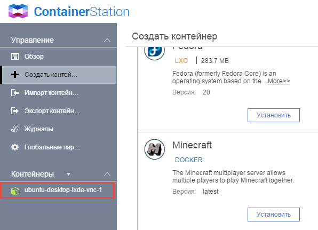Open Экспорт контейн… page

tap(58, 111)
